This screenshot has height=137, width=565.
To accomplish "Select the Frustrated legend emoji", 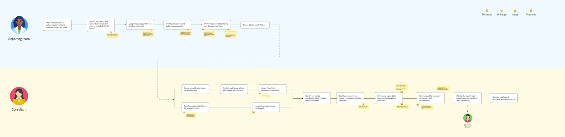I will pyautogui.click(x=531, y=11).
